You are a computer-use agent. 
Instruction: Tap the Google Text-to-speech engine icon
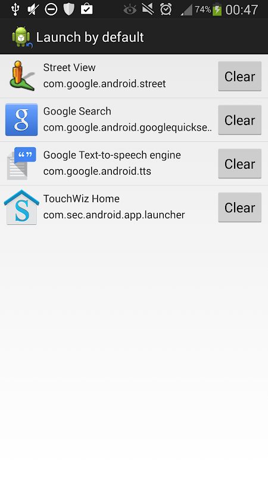21,163
